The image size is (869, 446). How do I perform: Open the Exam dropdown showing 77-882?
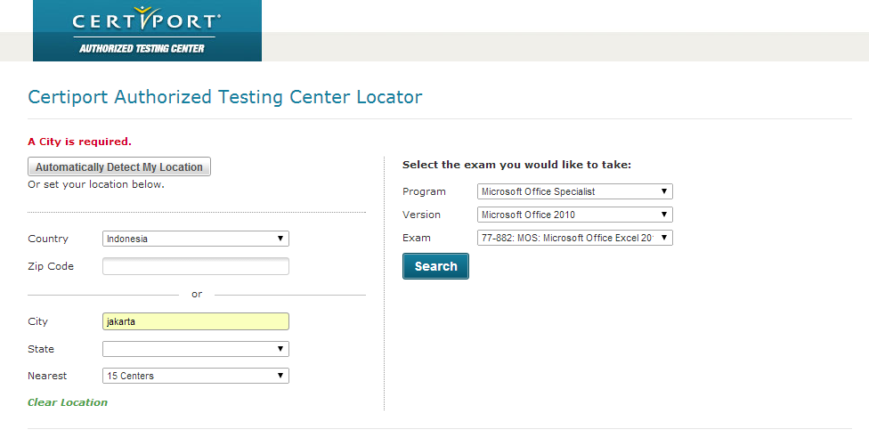tap(575, 238)
